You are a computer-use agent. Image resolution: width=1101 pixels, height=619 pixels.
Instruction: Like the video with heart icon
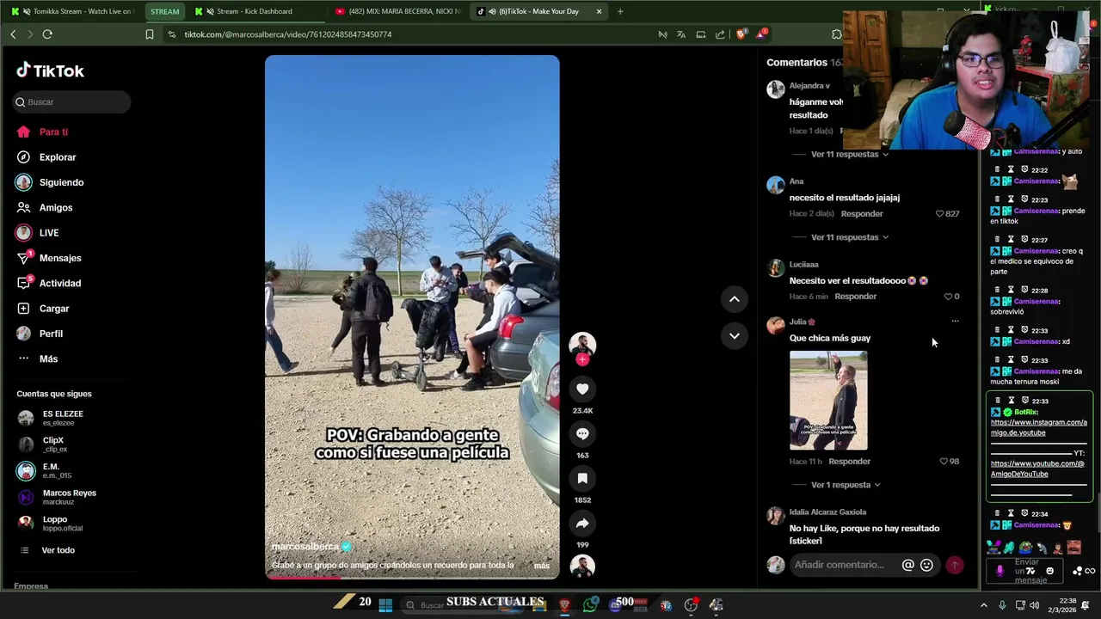pos(582,389)
